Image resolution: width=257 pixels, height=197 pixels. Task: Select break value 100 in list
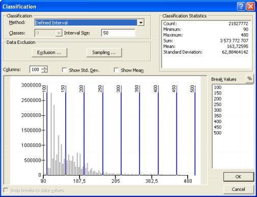click(x=218, y=87)
